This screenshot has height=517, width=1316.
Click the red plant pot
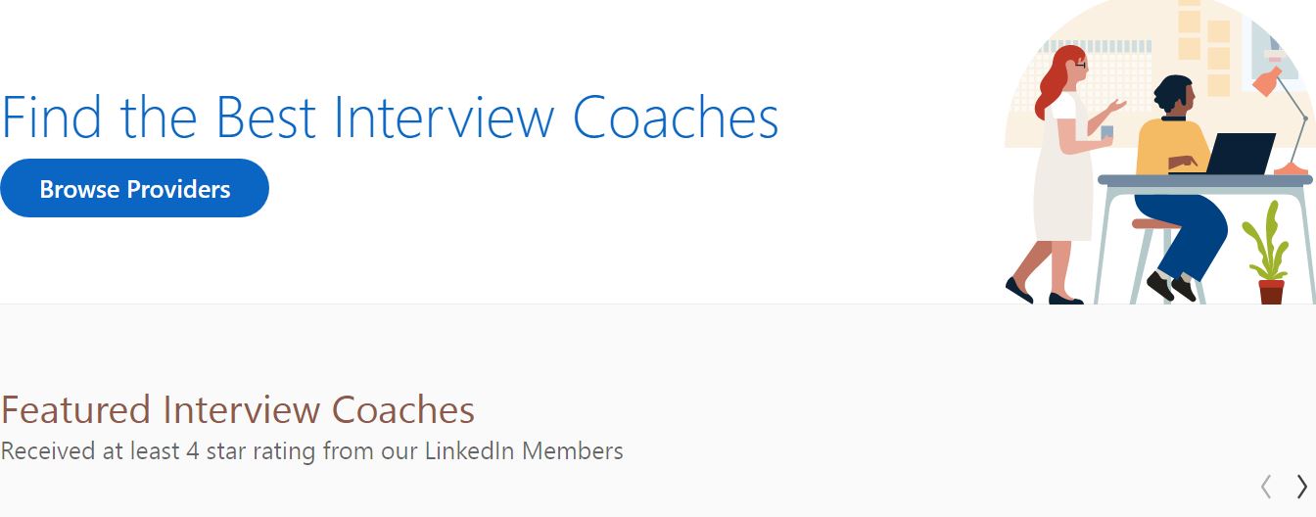pyautogui.click(x=1271, y=292)
